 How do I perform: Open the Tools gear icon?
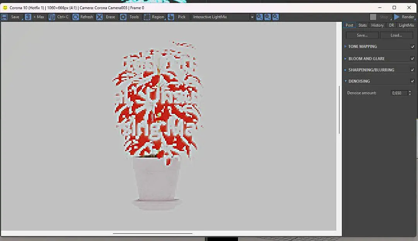click(123, 17)
